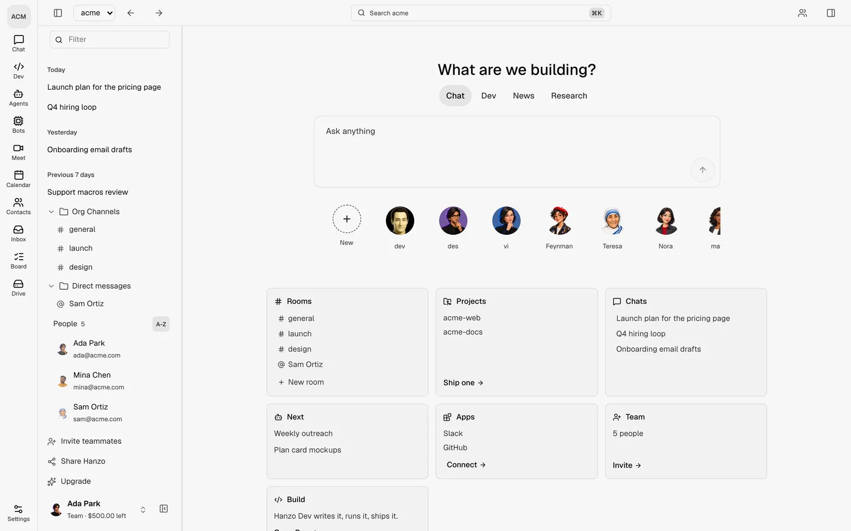Screen dimensions: 851x531
Task: Select the Chat tab
Action: 455,96
